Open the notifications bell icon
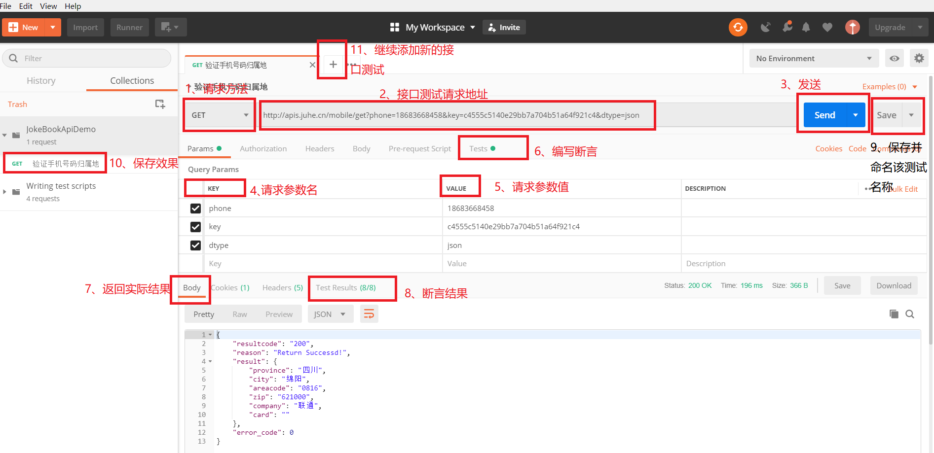Viewport: 934px width, 453px height. click(x=806, y=27)
